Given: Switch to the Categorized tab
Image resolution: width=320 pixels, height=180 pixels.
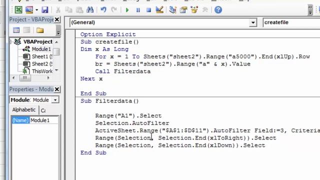Looking at the screenshot, I should tap(43, 110).
